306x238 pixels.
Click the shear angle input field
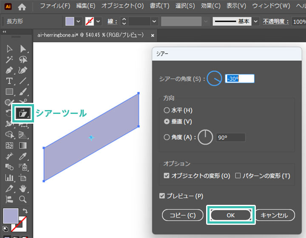pos(240,79)
